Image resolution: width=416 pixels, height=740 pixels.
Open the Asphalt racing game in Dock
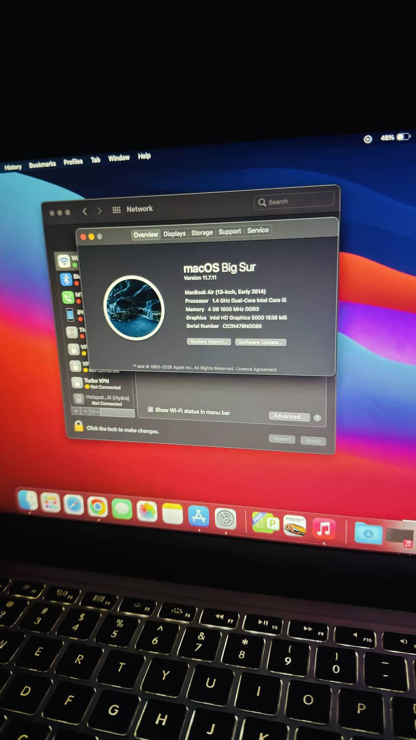(294, 526)
